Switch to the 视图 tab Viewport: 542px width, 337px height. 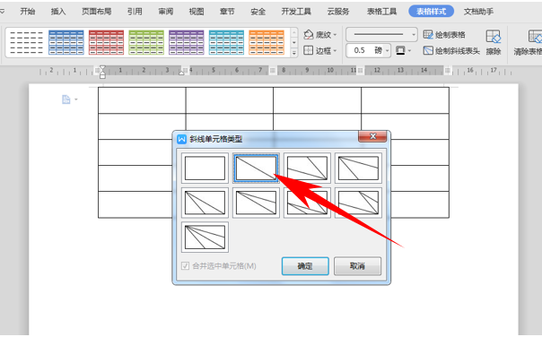tap(197, 12)
